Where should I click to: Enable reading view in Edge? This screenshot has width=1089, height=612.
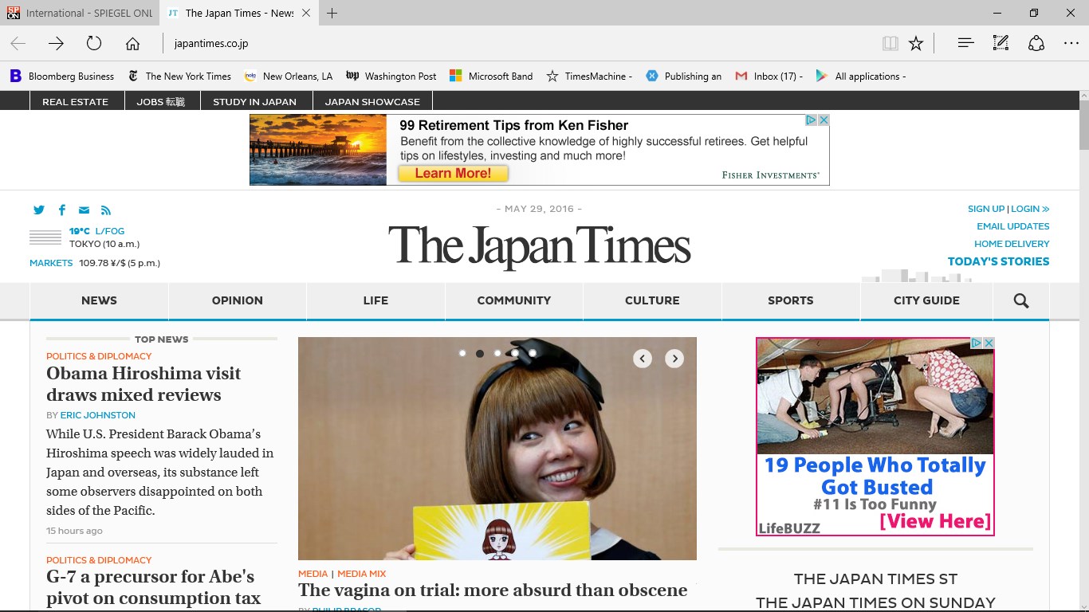pos(890,44)
